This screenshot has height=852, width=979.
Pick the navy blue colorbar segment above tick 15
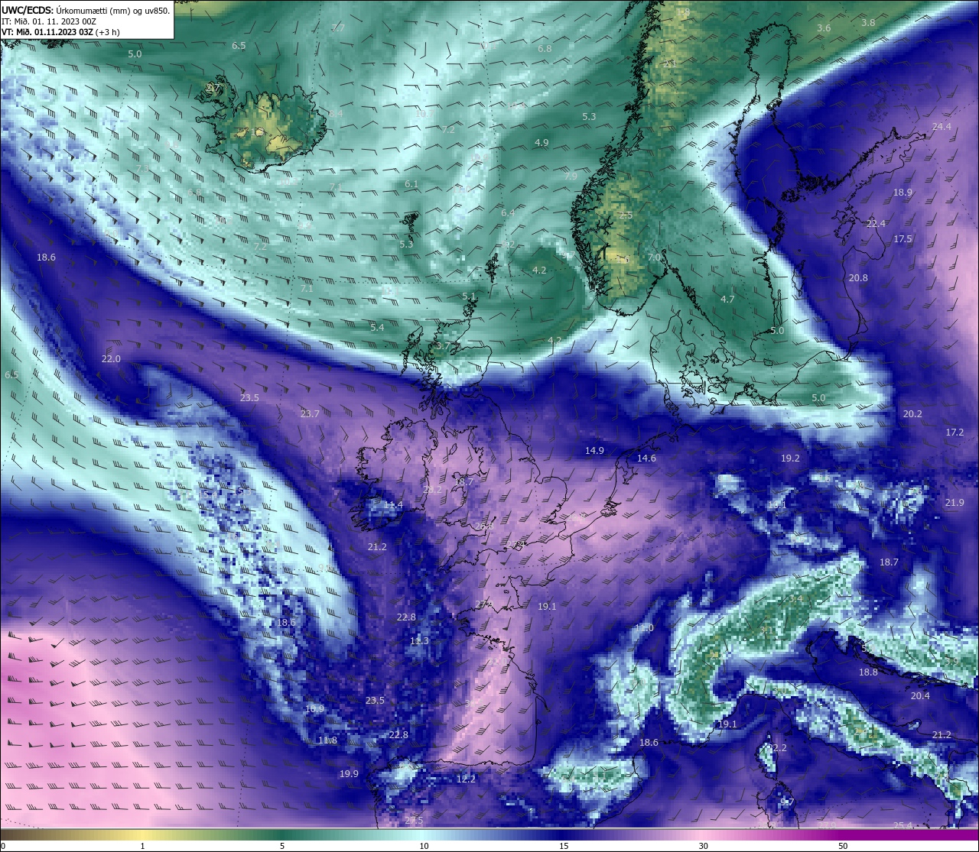[563, 834]
